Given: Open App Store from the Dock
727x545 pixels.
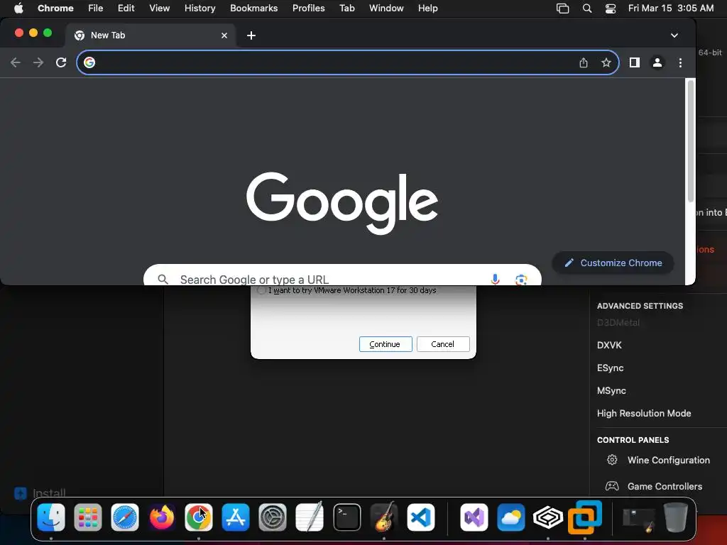Looking at the screenshot, I should click(x=236, y=517).
